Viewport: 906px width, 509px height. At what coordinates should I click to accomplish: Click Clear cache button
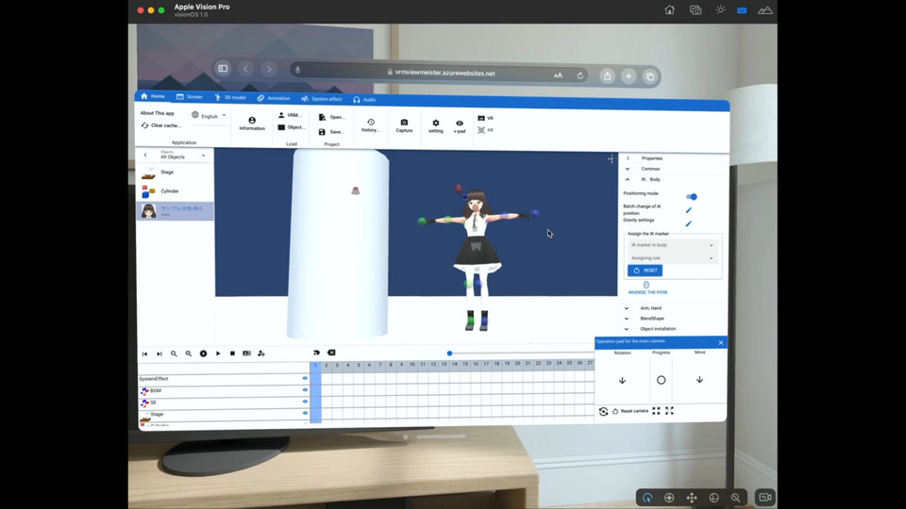click(x=161, y=125)
